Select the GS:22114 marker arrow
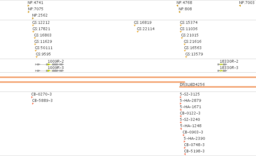 click(138, 32)
